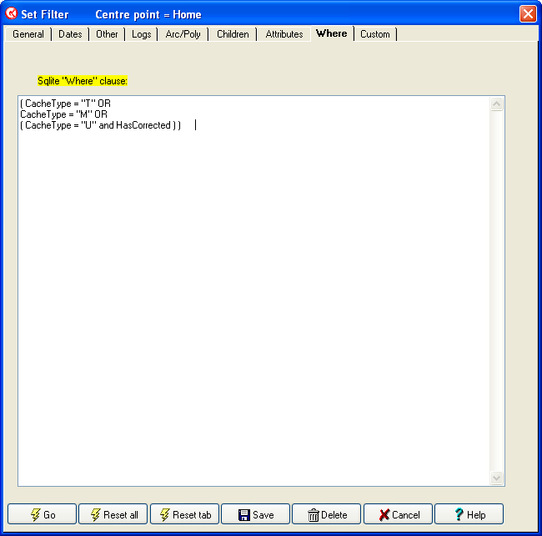542x536 pixels.
Task: Click the Reset tab button
Action: [184, 514]
